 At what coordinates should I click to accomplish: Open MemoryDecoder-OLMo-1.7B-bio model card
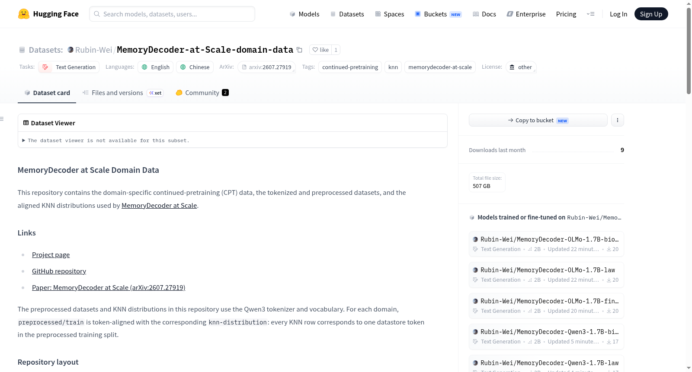tap(546, 244)
